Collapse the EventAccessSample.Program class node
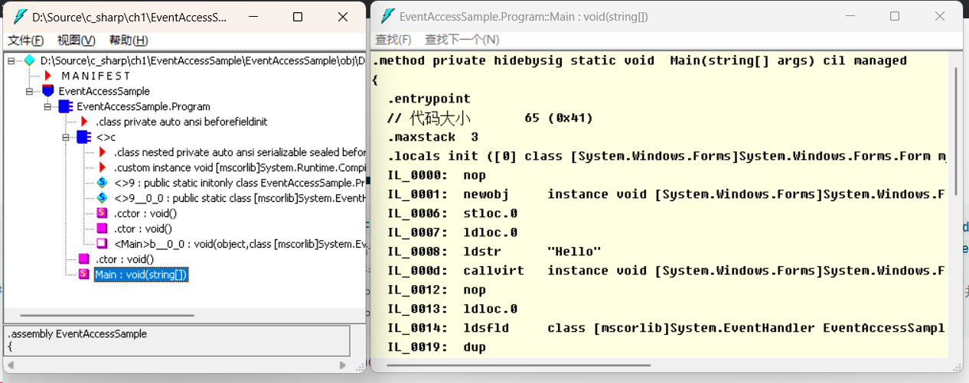The width and height of the screenshot is (969, 383). coord(47,106)
